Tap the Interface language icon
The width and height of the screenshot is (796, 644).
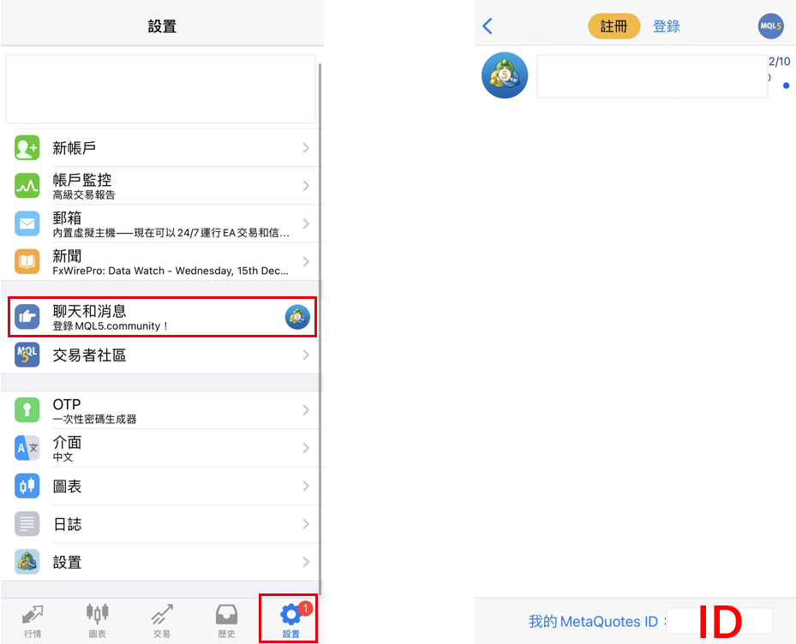(27, 448)
